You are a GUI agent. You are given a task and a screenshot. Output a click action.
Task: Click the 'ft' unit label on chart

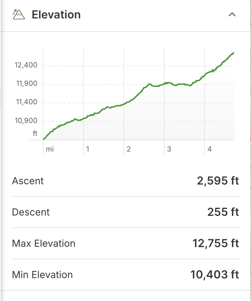(x=35, y=133)
